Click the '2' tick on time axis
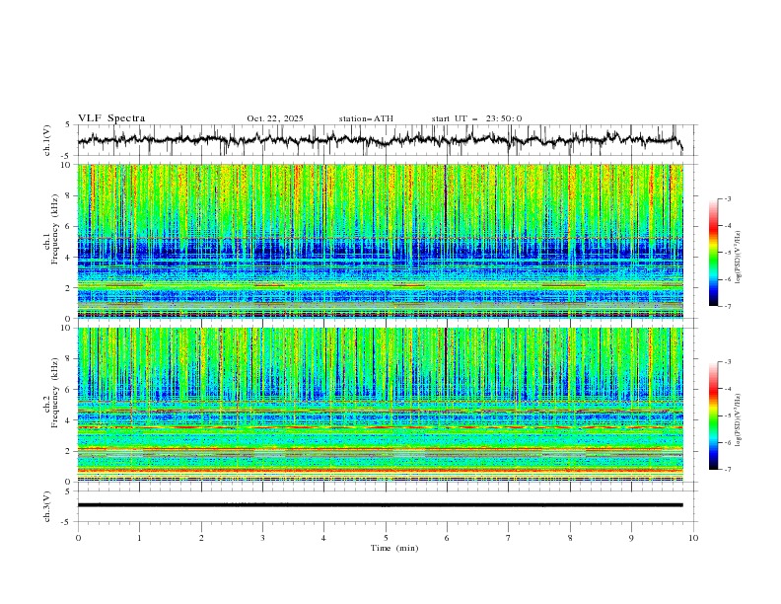The height and width of the screenshot is (604, 781). [x=201, y=538]
